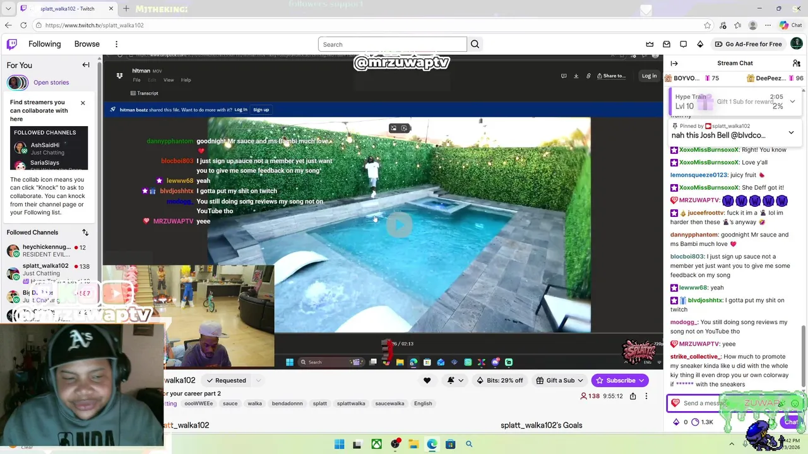Open the Twitch home logo

tap(12, 44)
